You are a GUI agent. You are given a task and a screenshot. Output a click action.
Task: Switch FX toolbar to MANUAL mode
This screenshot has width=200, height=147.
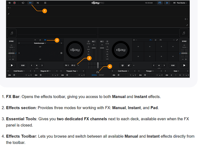click(x=94, y=75)
